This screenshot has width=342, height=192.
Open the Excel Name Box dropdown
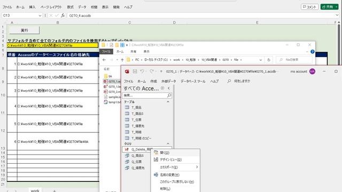(40, 15)
